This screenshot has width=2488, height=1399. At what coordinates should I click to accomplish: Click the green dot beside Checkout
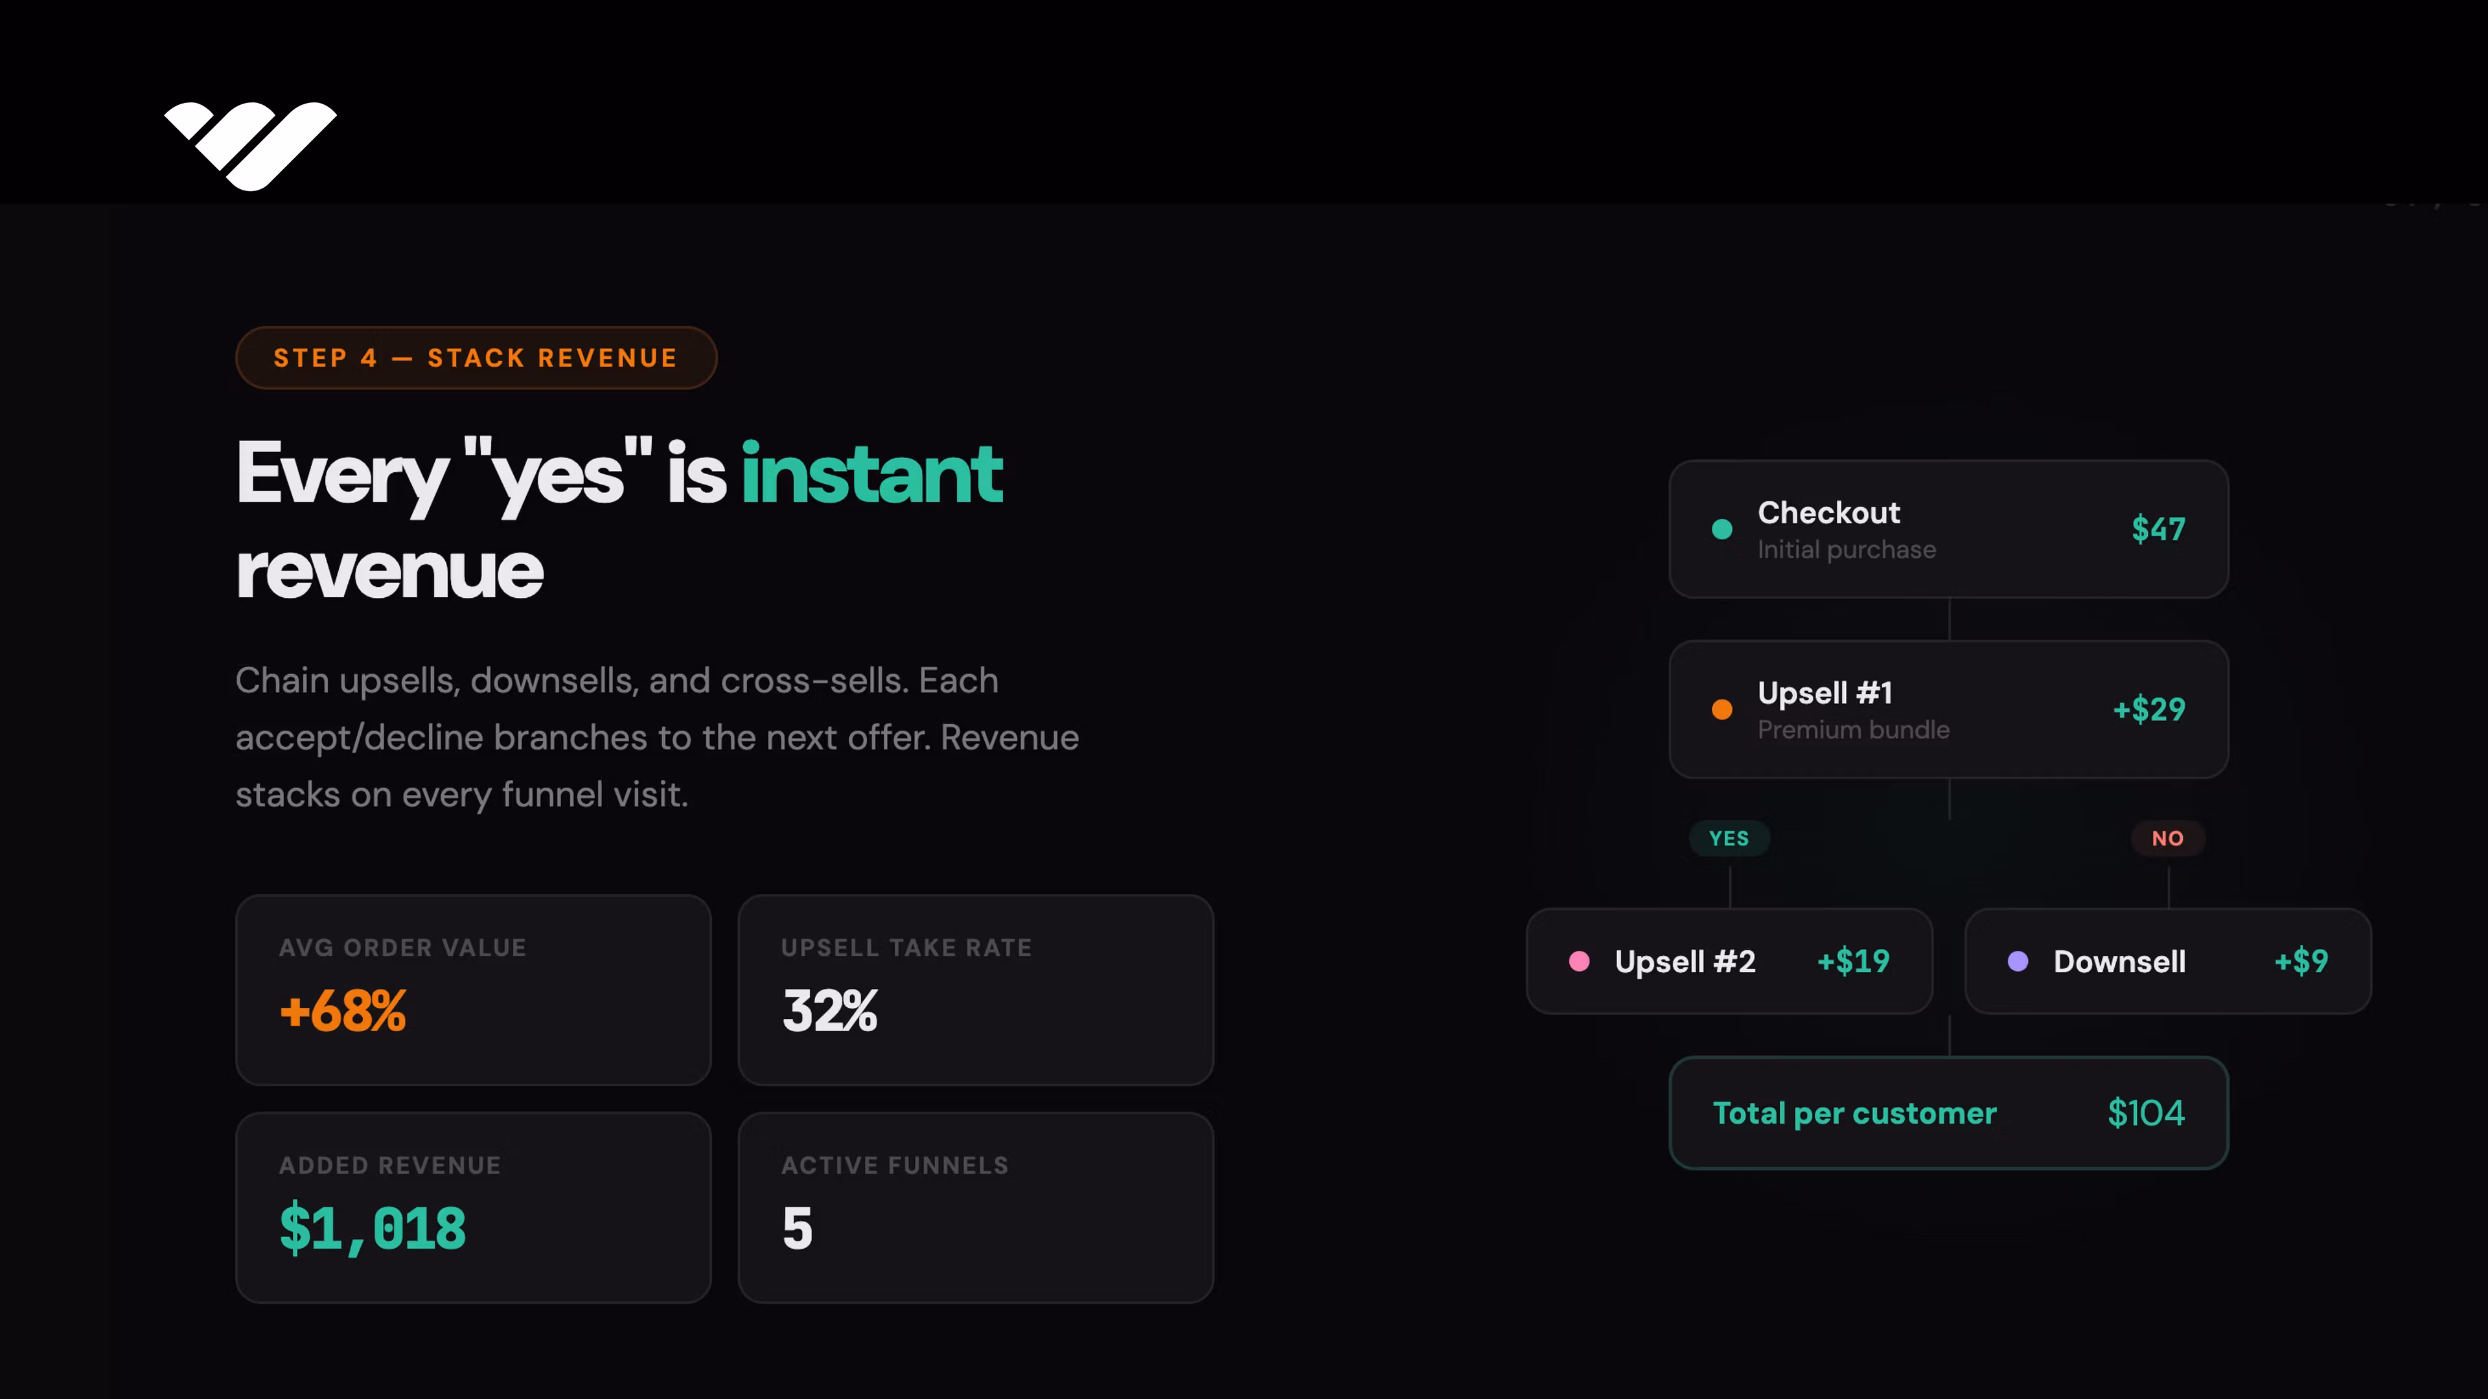[1721, 529]
